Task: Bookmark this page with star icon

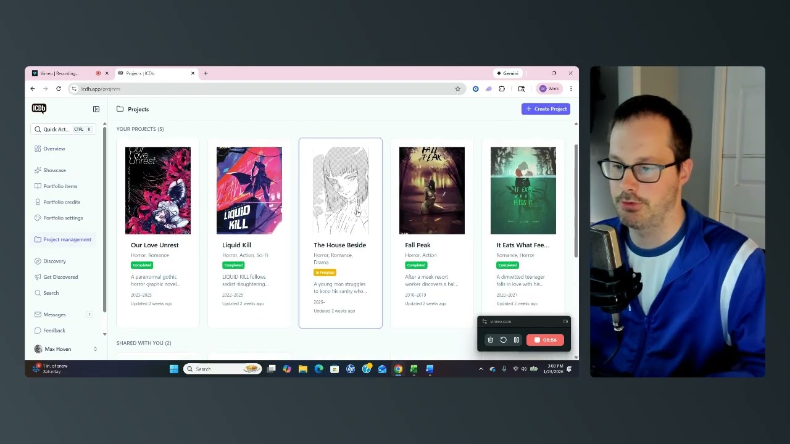Action: click(x=457, y=89)
